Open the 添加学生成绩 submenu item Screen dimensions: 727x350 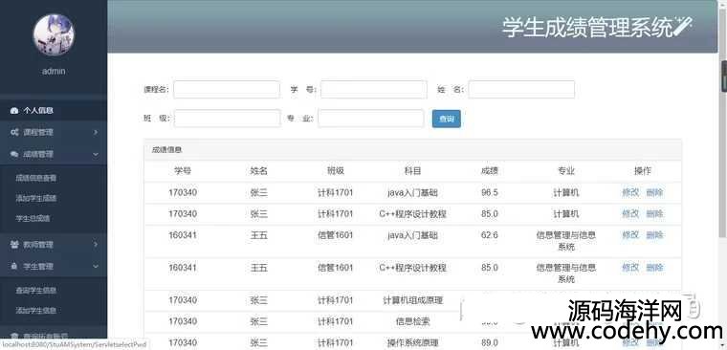[x=36, y=198]
